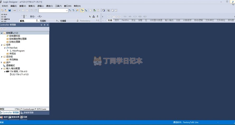Open the search text combo box dropdown
Image resolution: width=235 pixels, height=125 pixels.
coord(67,11)
